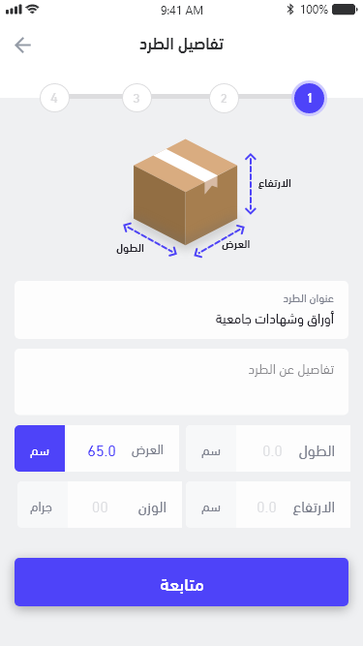363x646 pixels.
Task: Tap the cardboard box illustration
Action: (185, 192)
